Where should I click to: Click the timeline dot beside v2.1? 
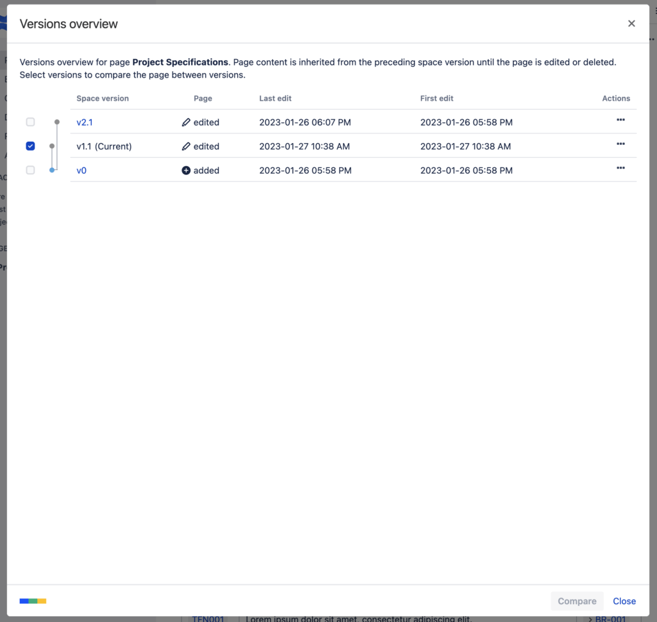(56, 121)
